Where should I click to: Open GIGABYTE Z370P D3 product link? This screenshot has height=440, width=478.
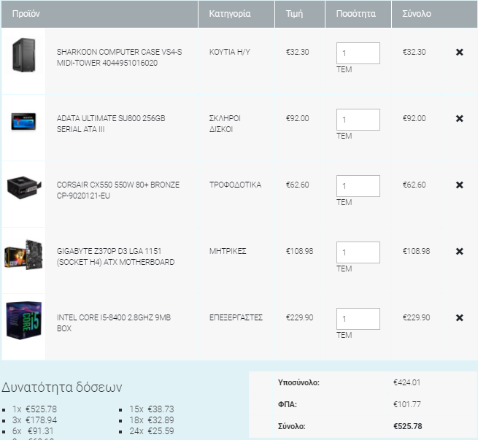coord(115,257)
